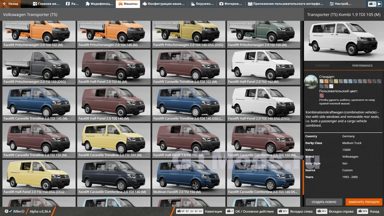Pick green Pritschenwagen 2.0 TSI 150 (M)
Screen dimensions: 384x216
264,34
